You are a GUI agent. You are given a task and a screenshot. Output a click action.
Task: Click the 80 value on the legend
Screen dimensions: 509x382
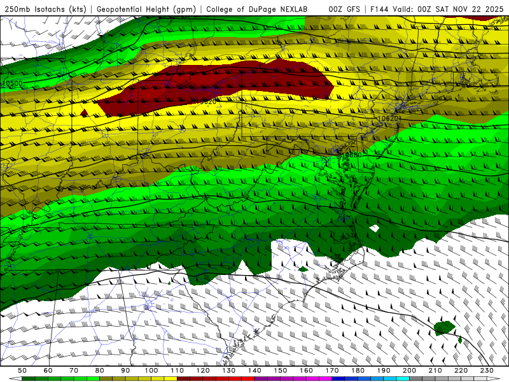coord(100,371)
